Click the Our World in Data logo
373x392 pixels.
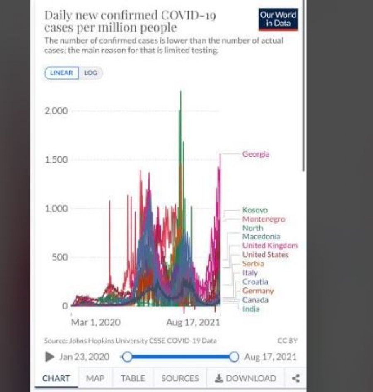278,19
